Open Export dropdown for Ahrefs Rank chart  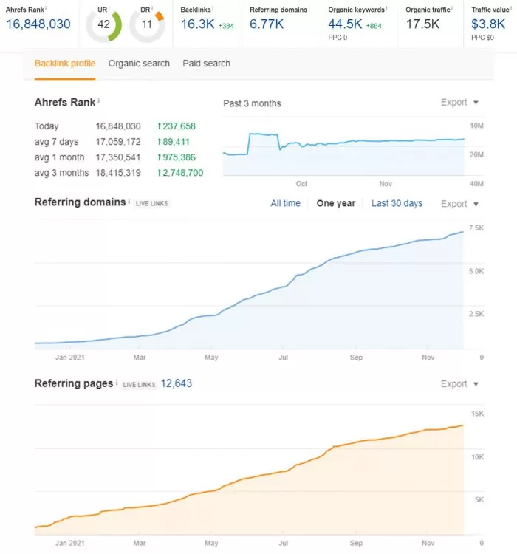(x=459, y=103)
